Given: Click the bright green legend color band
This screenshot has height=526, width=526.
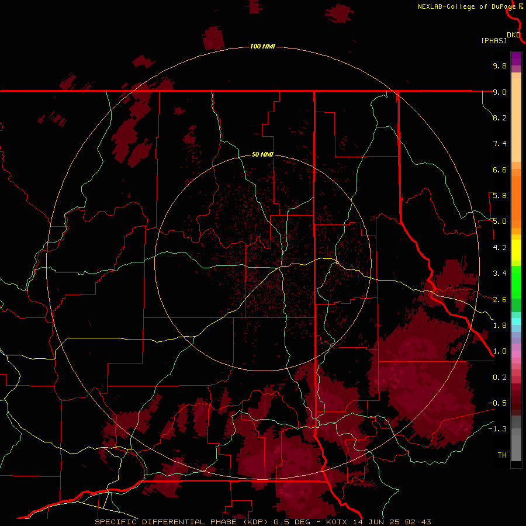Looking at the screenshot, I should pyautogui.click(x=516, y=282).
